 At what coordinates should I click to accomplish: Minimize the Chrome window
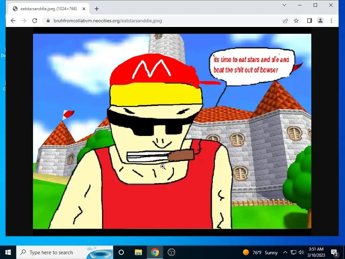(x=300, y=5)
